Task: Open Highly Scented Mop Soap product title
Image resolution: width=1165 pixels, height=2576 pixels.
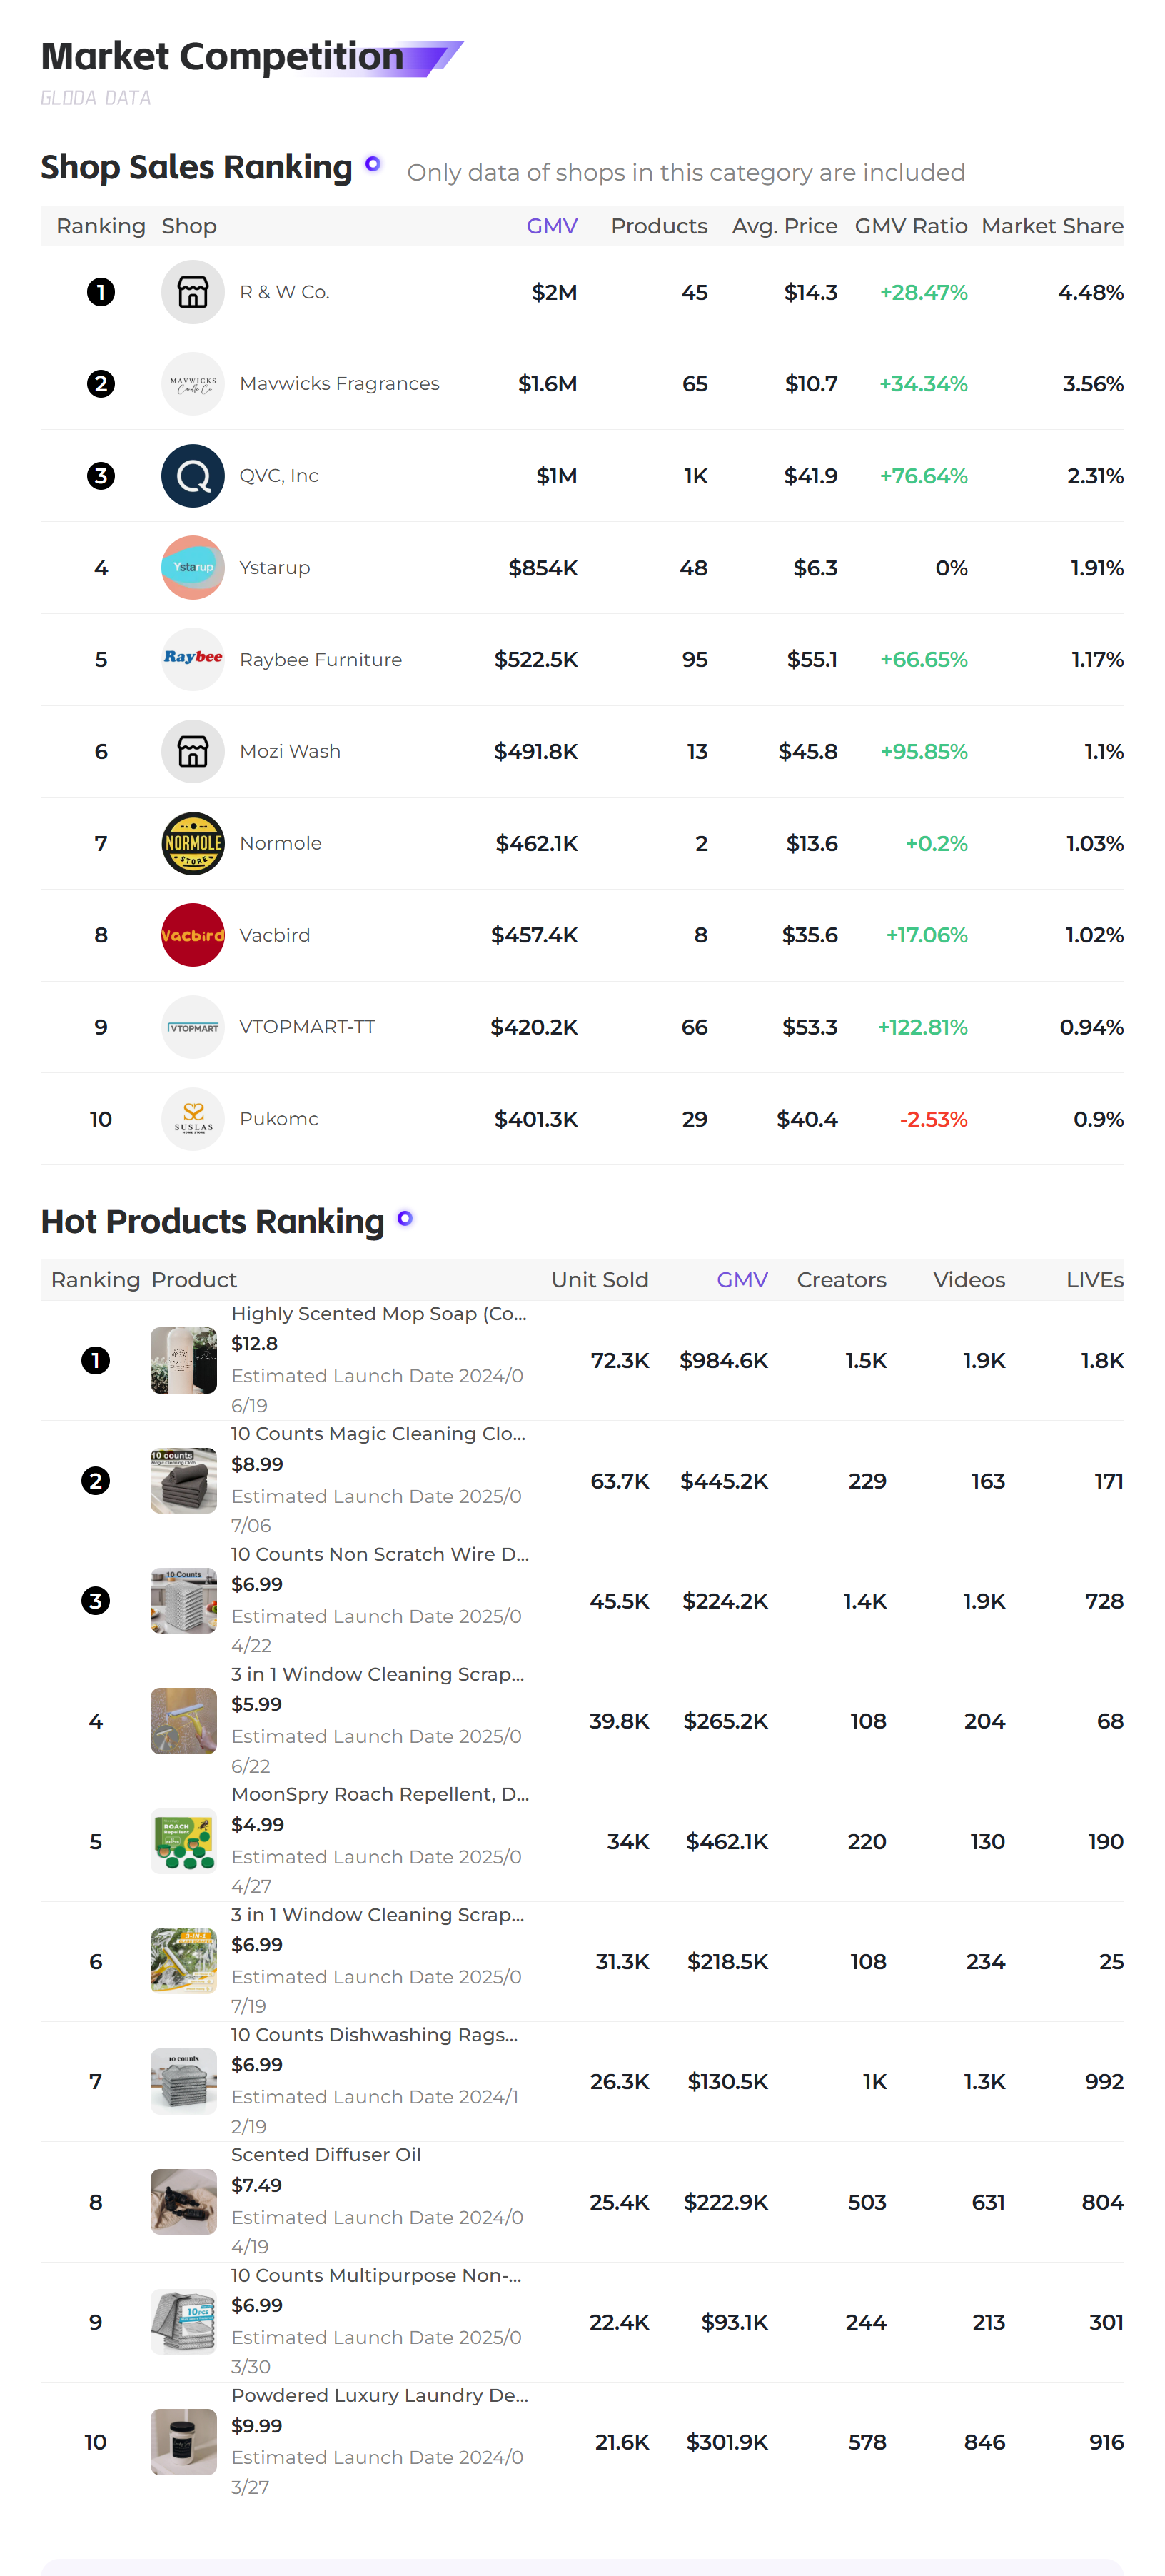Action: coord(379,1314)
